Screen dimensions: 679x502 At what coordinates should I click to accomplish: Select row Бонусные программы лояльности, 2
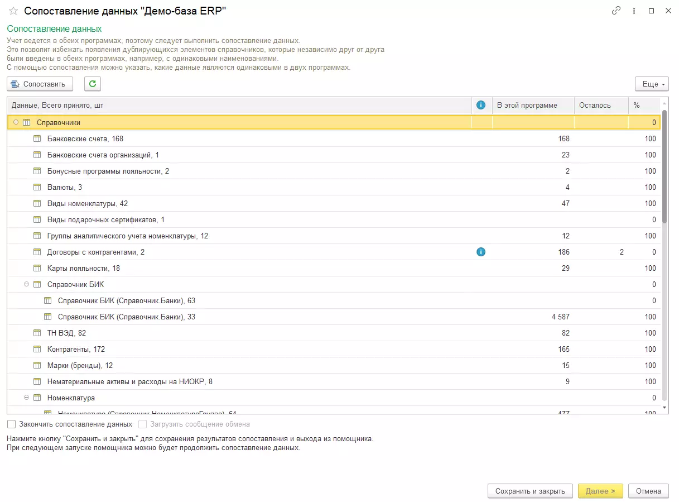click(x=334, y=171)
